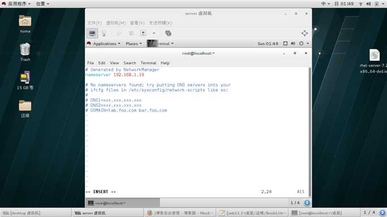Click the host battery/power icon in top bar
This screenshot has height=217, width=387.
coord(377,4)
